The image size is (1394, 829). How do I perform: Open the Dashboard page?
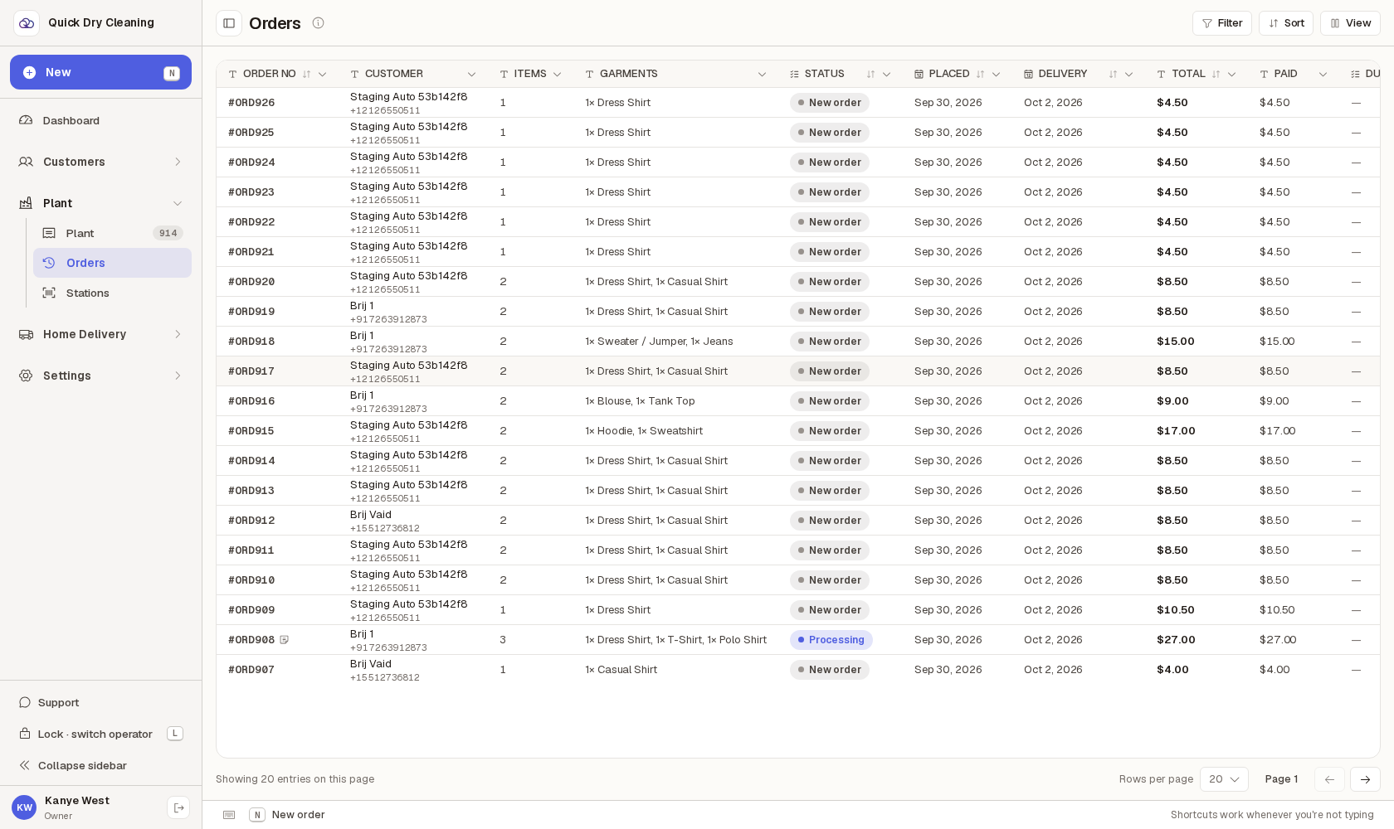click(x=100, y=120)
